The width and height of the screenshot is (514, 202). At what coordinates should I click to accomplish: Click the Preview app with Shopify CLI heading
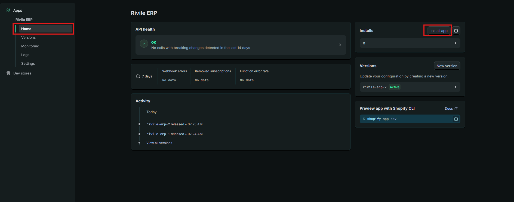387,108
